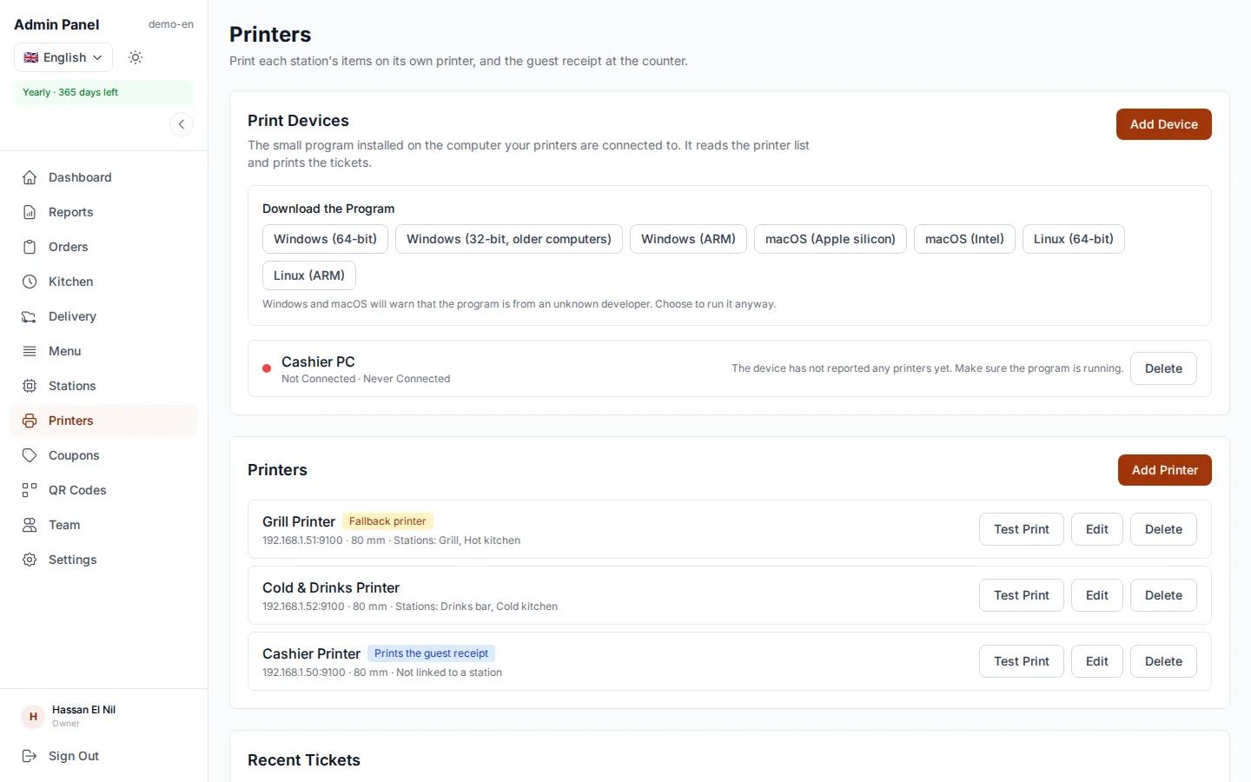Open the Dashboard menu item
This screenshot has height=782, width=1251.
click(x=104, y=177)
